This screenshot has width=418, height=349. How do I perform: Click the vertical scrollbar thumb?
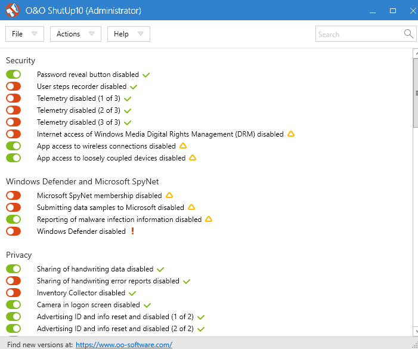click(x=416, y=93)
